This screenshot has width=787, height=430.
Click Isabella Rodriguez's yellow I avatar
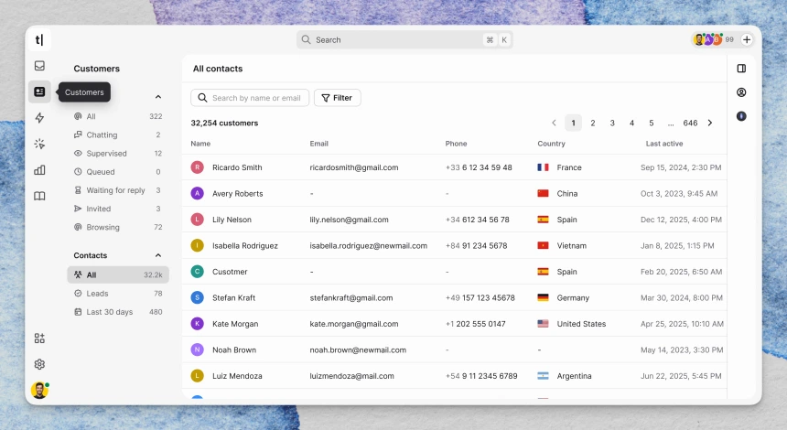[x=198, y=245]
